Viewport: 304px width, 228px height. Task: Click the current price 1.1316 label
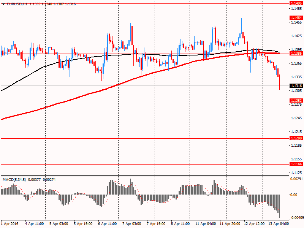click(x=296, y=86)
